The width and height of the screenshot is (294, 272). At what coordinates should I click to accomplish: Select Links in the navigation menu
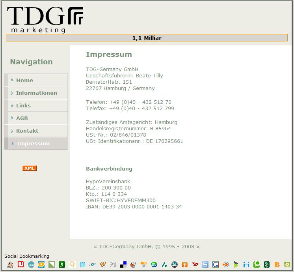[x=23, y=105]
